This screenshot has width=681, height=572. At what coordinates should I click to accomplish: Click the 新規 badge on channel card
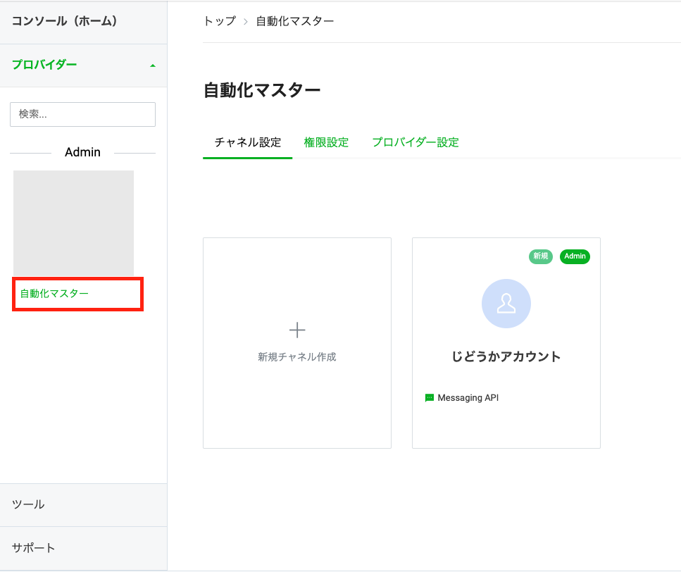pyautogui.click(x=540, y=256)
